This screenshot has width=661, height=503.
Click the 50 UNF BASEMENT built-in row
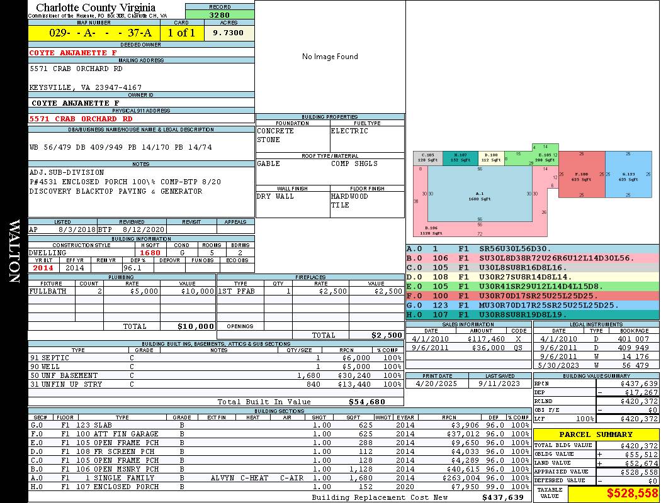pyautogui.click(x=216, y=375)
